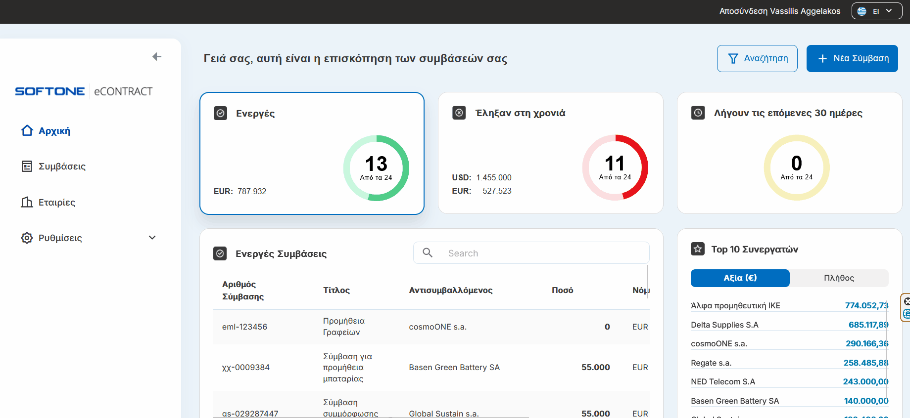Click the star icon beside Top 10 Συνεργατών

[x=698, y=249]
